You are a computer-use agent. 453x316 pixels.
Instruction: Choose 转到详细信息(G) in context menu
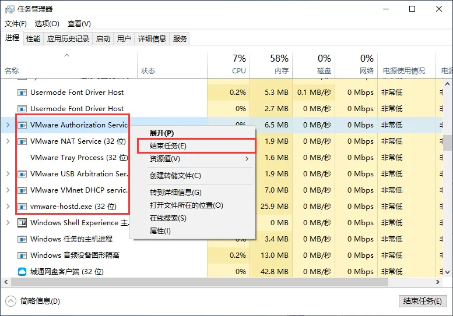pos(193,192)
